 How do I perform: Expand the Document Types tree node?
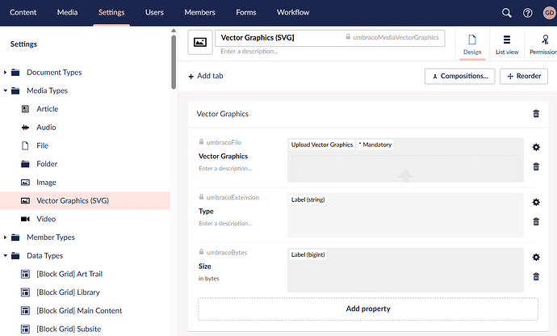point(5,72)
